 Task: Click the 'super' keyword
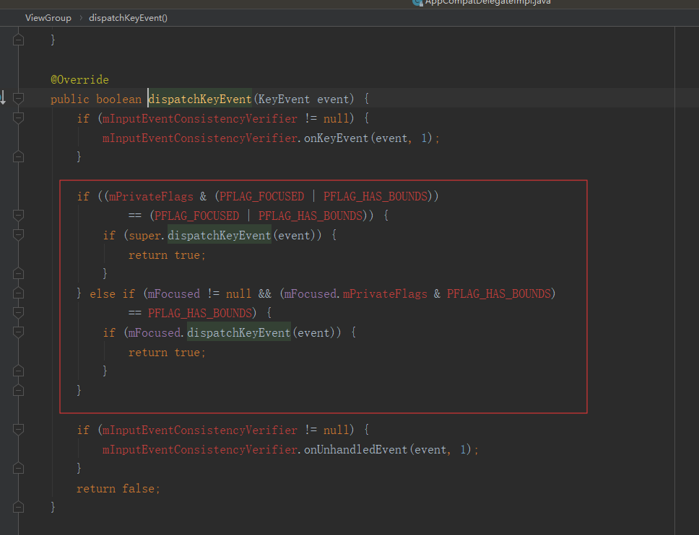[x=144, y=236]
